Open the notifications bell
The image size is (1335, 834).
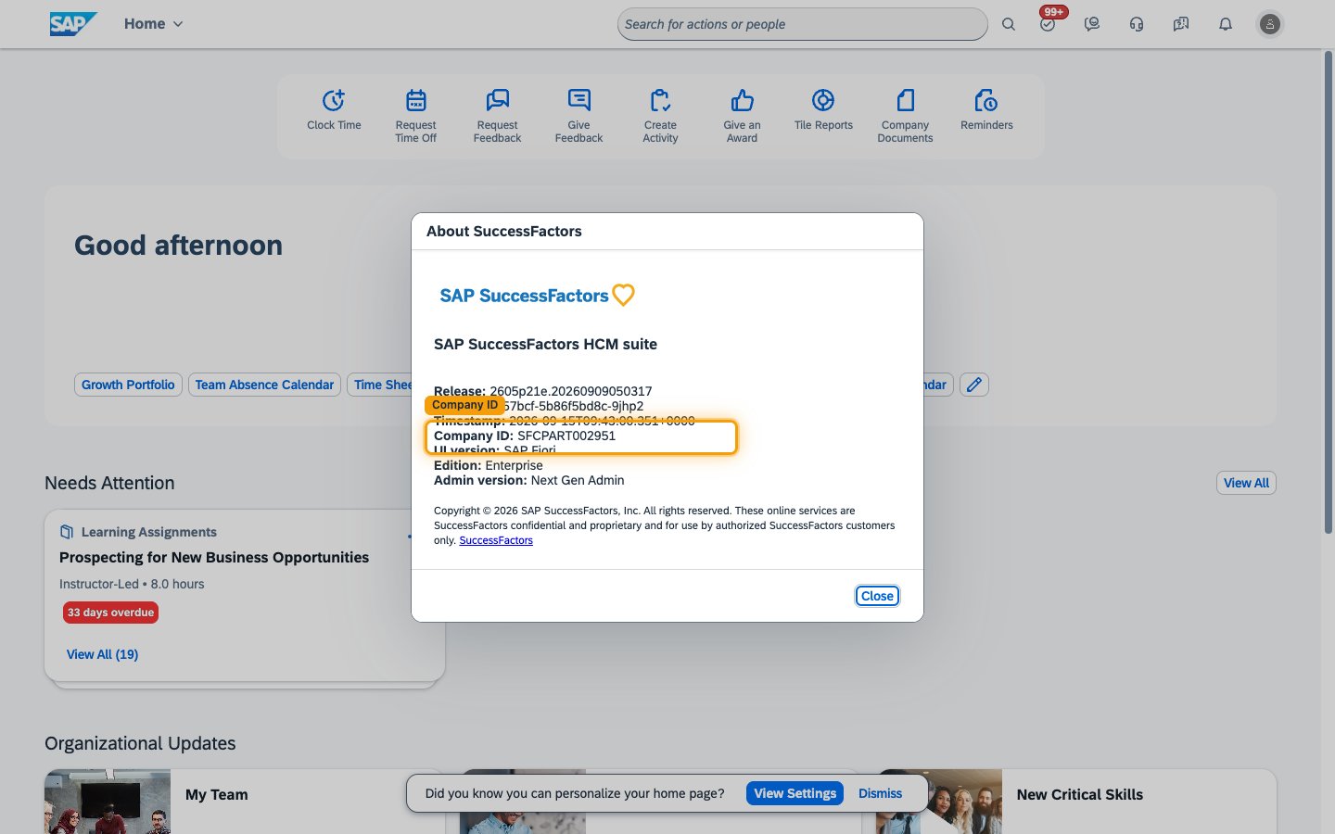(x=1226, y=24)
